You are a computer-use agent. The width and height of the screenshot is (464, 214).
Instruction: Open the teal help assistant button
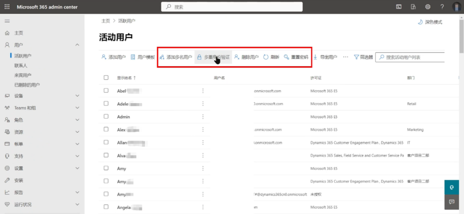(x=452, y=187)
